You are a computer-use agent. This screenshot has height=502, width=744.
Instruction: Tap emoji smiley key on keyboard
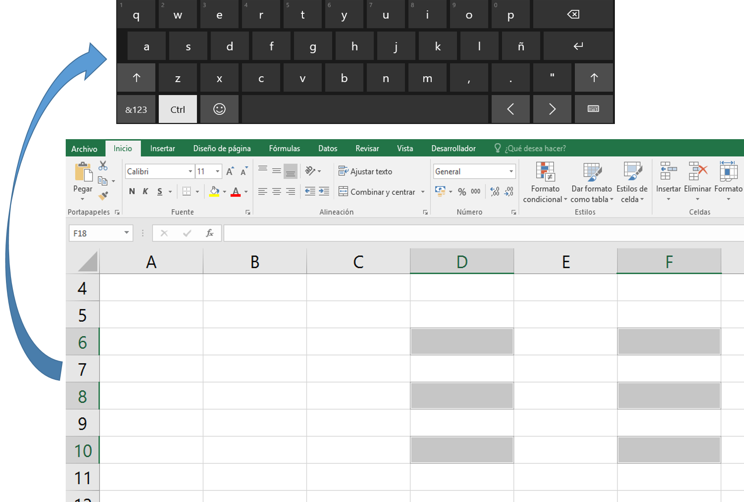click(219, 109)
